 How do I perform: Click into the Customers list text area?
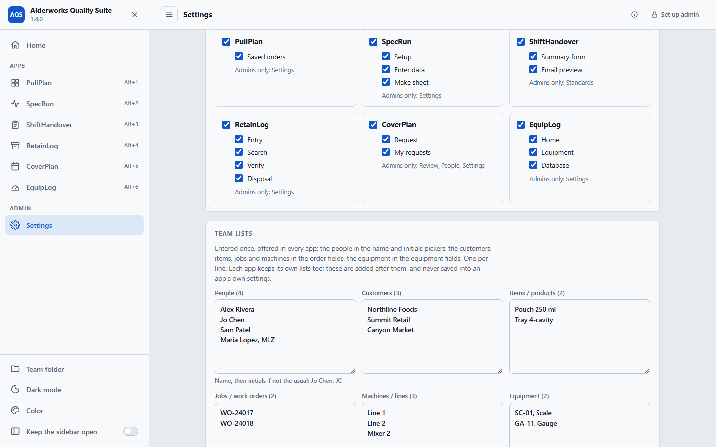pyautogui.click(x=433, y=337)
